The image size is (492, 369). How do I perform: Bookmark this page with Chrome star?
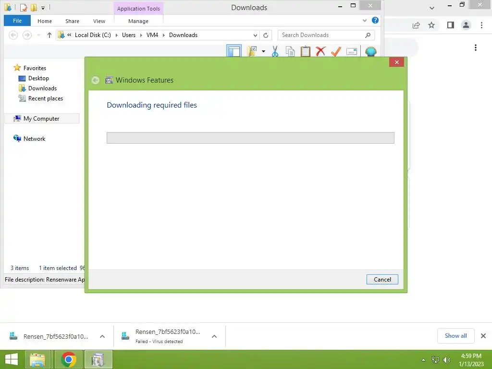point(431,25)
